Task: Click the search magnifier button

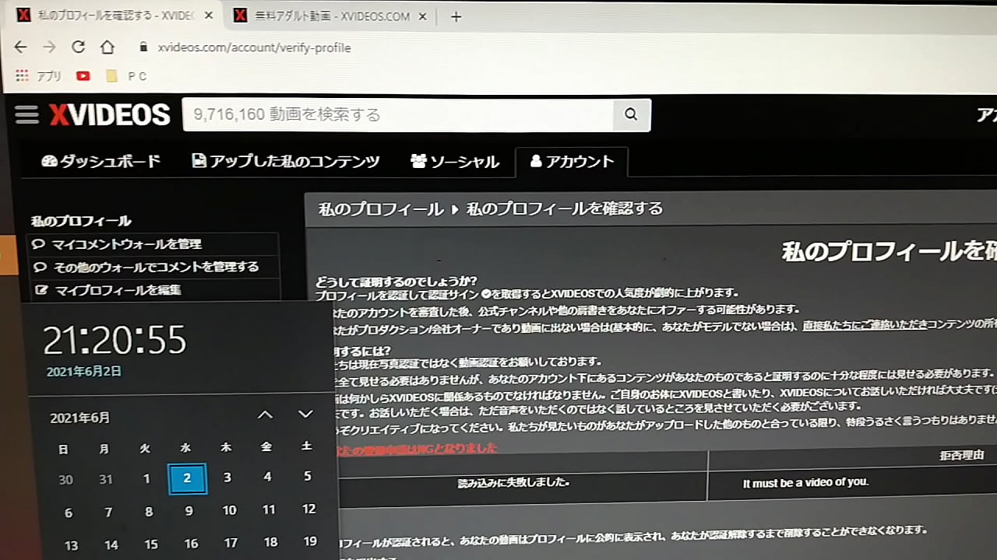Action: coord(631,115)
